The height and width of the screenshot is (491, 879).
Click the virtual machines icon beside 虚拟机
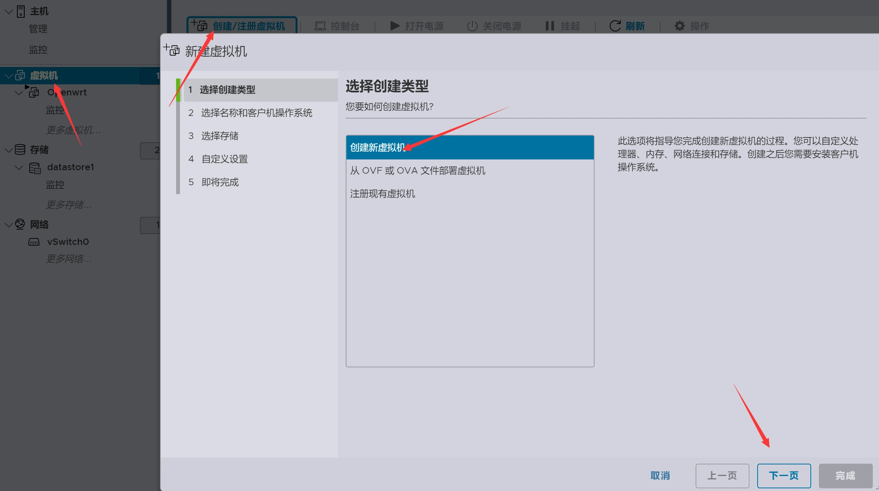pos(20,75)
